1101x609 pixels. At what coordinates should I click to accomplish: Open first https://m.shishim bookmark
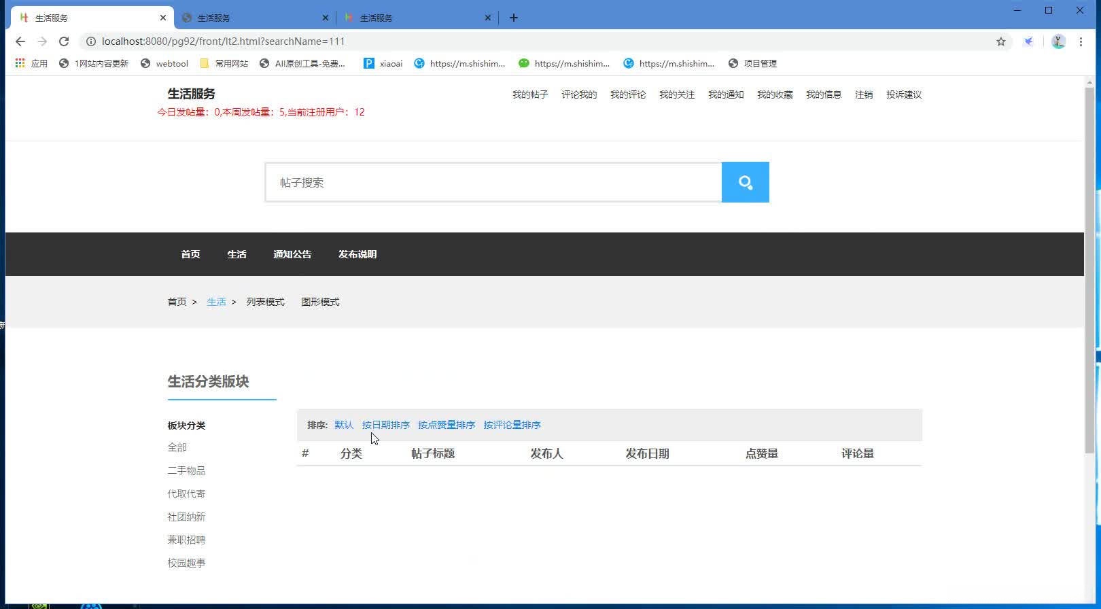(460, 63)
